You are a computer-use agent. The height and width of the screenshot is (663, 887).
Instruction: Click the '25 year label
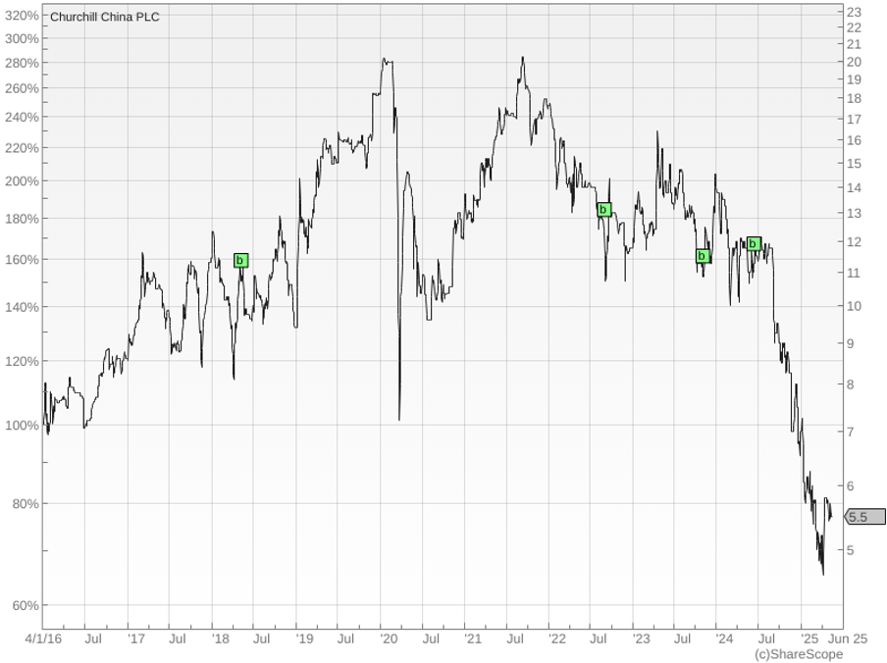pos(810,638)
